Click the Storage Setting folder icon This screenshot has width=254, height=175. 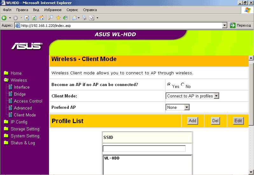6,129
